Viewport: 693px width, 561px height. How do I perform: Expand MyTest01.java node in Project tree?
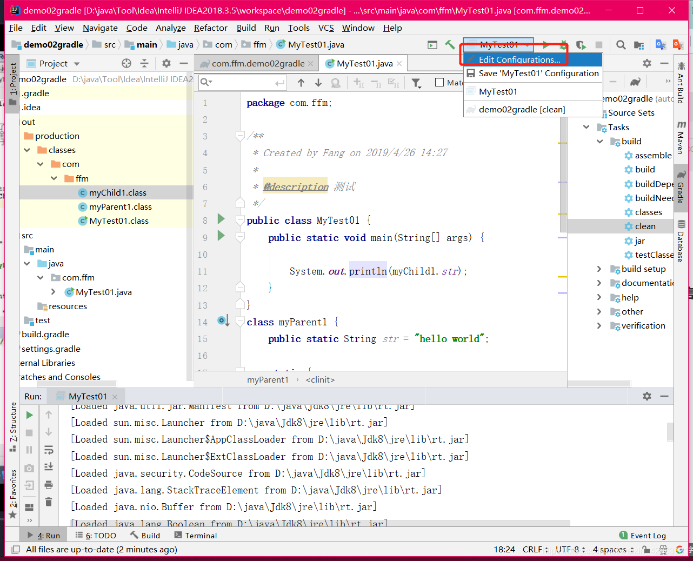(x=53, y=292)
